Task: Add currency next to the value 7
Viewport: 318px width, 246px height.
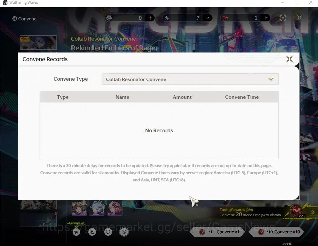Action: tap(208, 18)
